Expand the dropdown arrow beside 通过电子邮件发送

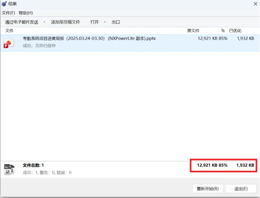(x=44, y=22)
